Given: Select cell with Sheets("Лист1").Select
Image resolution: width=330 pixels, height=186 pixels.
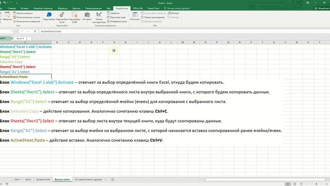Looking at the screenshot, I should (26, 52).
